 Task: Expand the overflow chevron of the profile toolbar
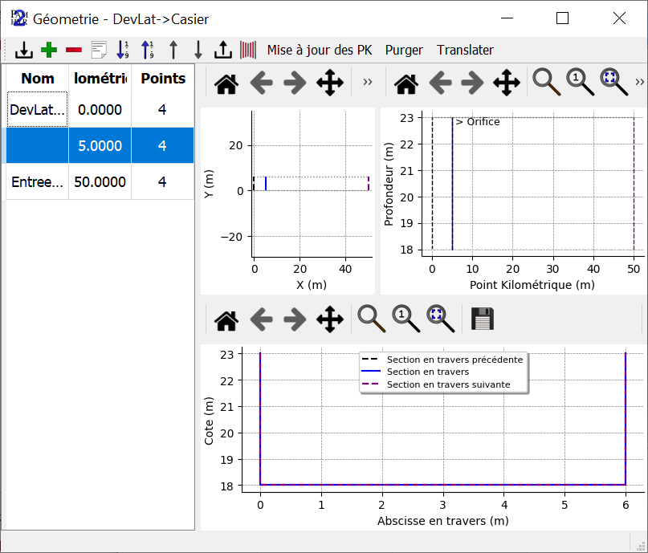click(x=639, y=82)
